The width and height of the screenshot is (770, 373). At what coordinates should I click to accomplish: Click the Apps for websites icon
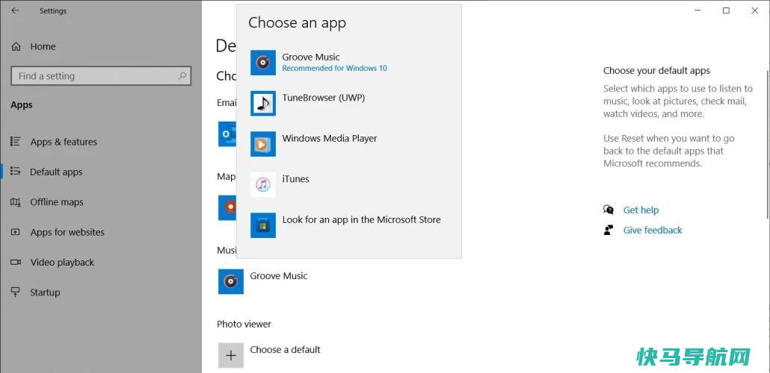click(x=15, y=232)
